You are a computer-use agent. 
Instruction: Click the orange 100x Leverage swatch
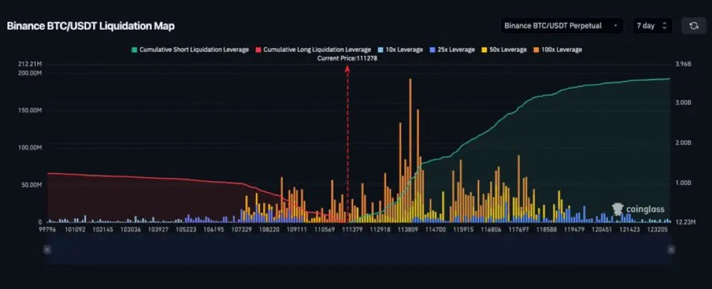[536, 50]
